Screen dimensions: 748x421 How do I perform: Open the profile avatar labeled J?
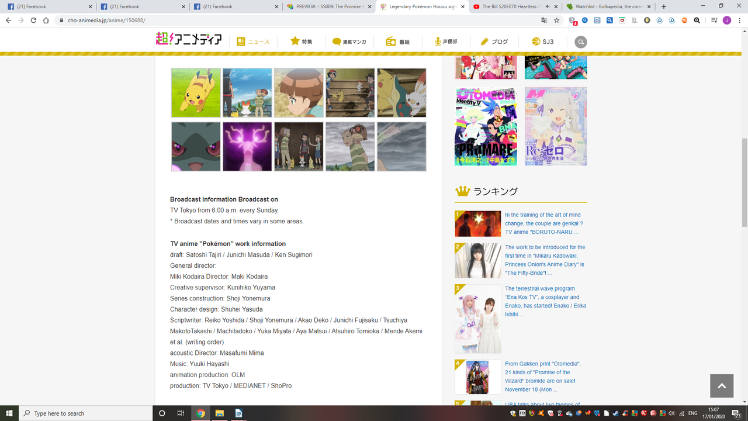tap(727, 20)
